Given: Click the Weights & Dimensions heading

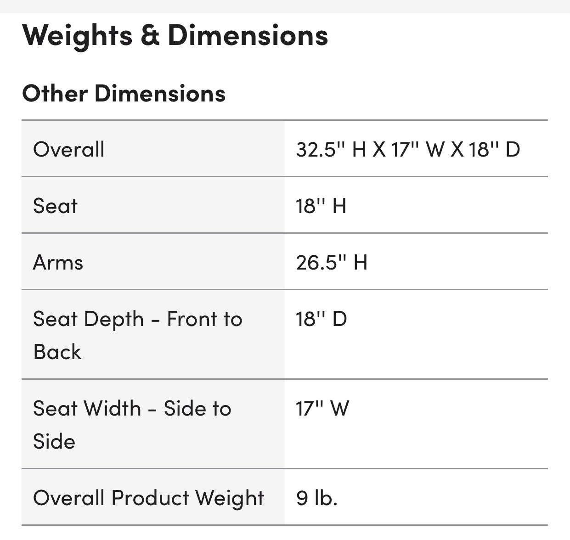Looking at the screenshot, I should pyautogui.click(x=175, y=35).
